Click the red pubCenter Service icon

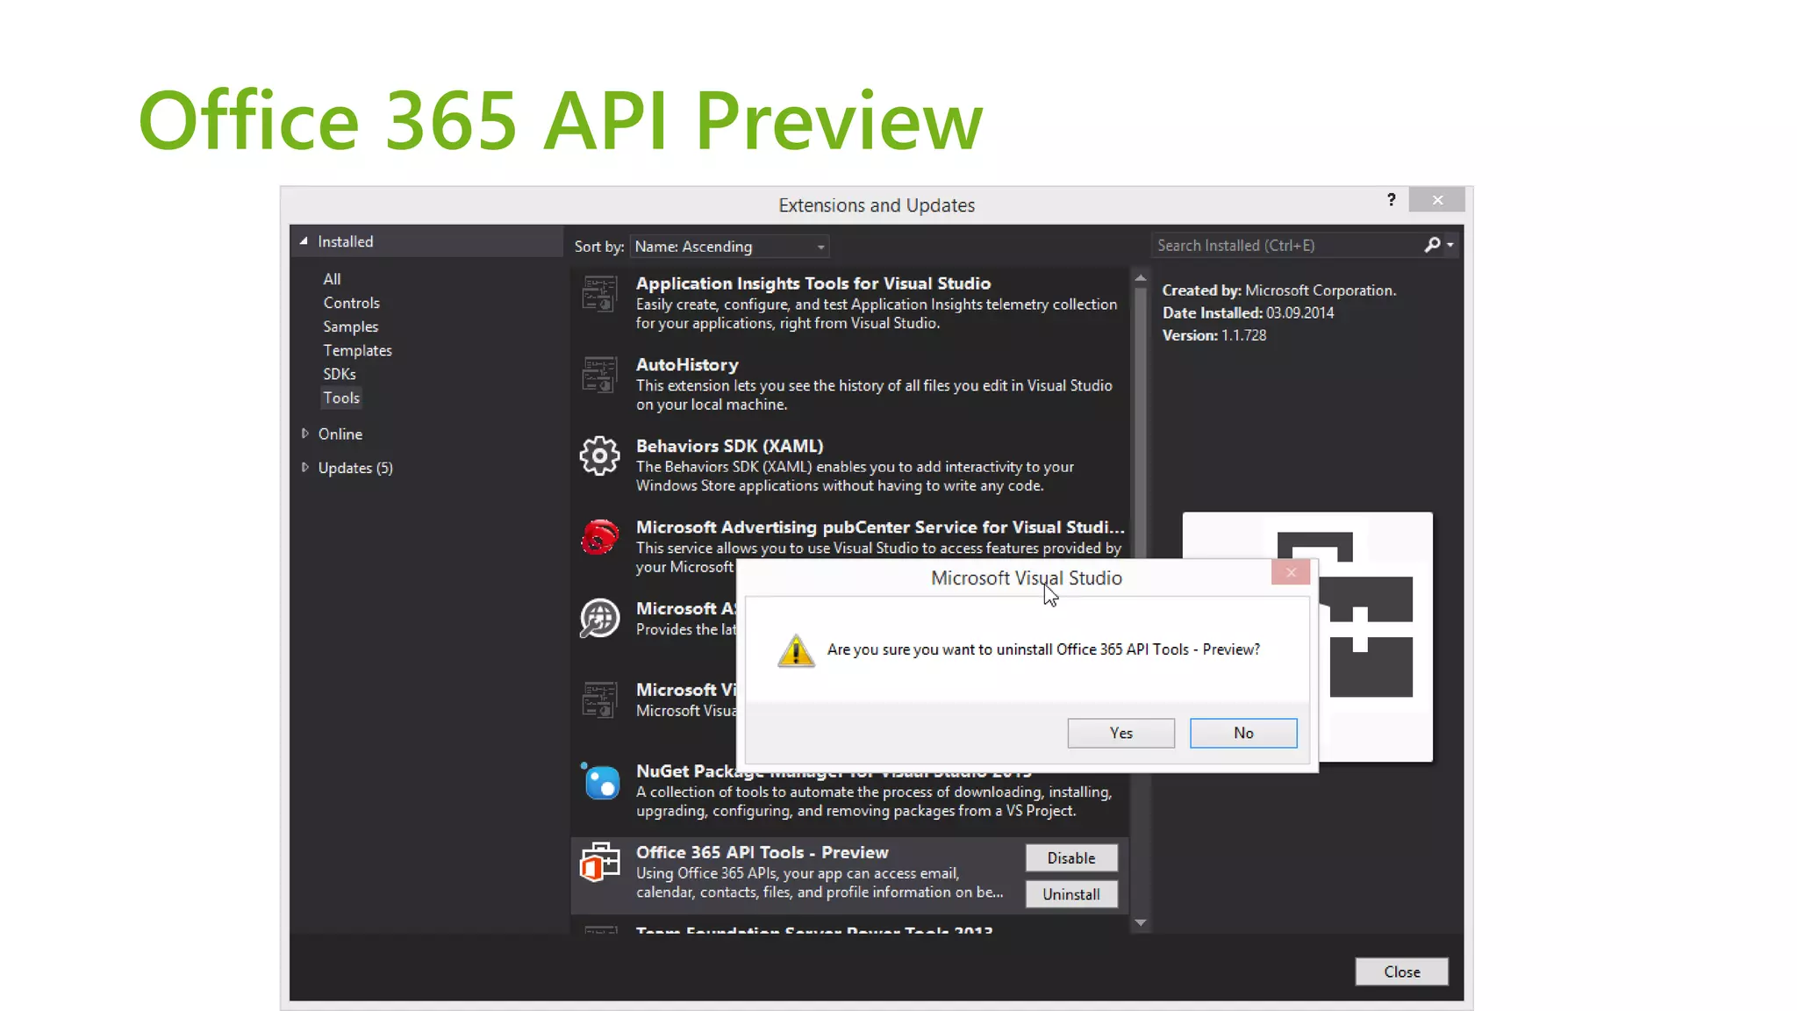[x=599, y=537]
